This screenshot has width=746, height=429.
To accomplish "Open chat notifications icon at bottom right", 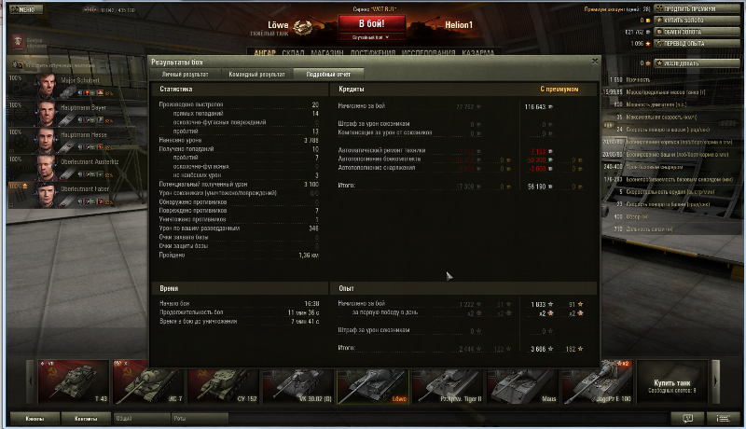I will point(687,419).
